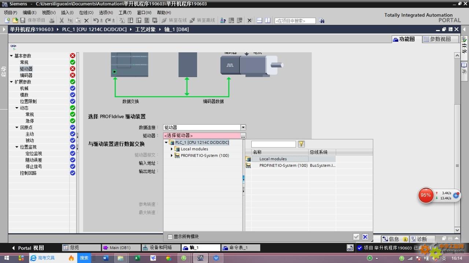Click the copy toolbar icon
Image resolution: width=469 pixels, height=263 pixels.
point(70,20)
